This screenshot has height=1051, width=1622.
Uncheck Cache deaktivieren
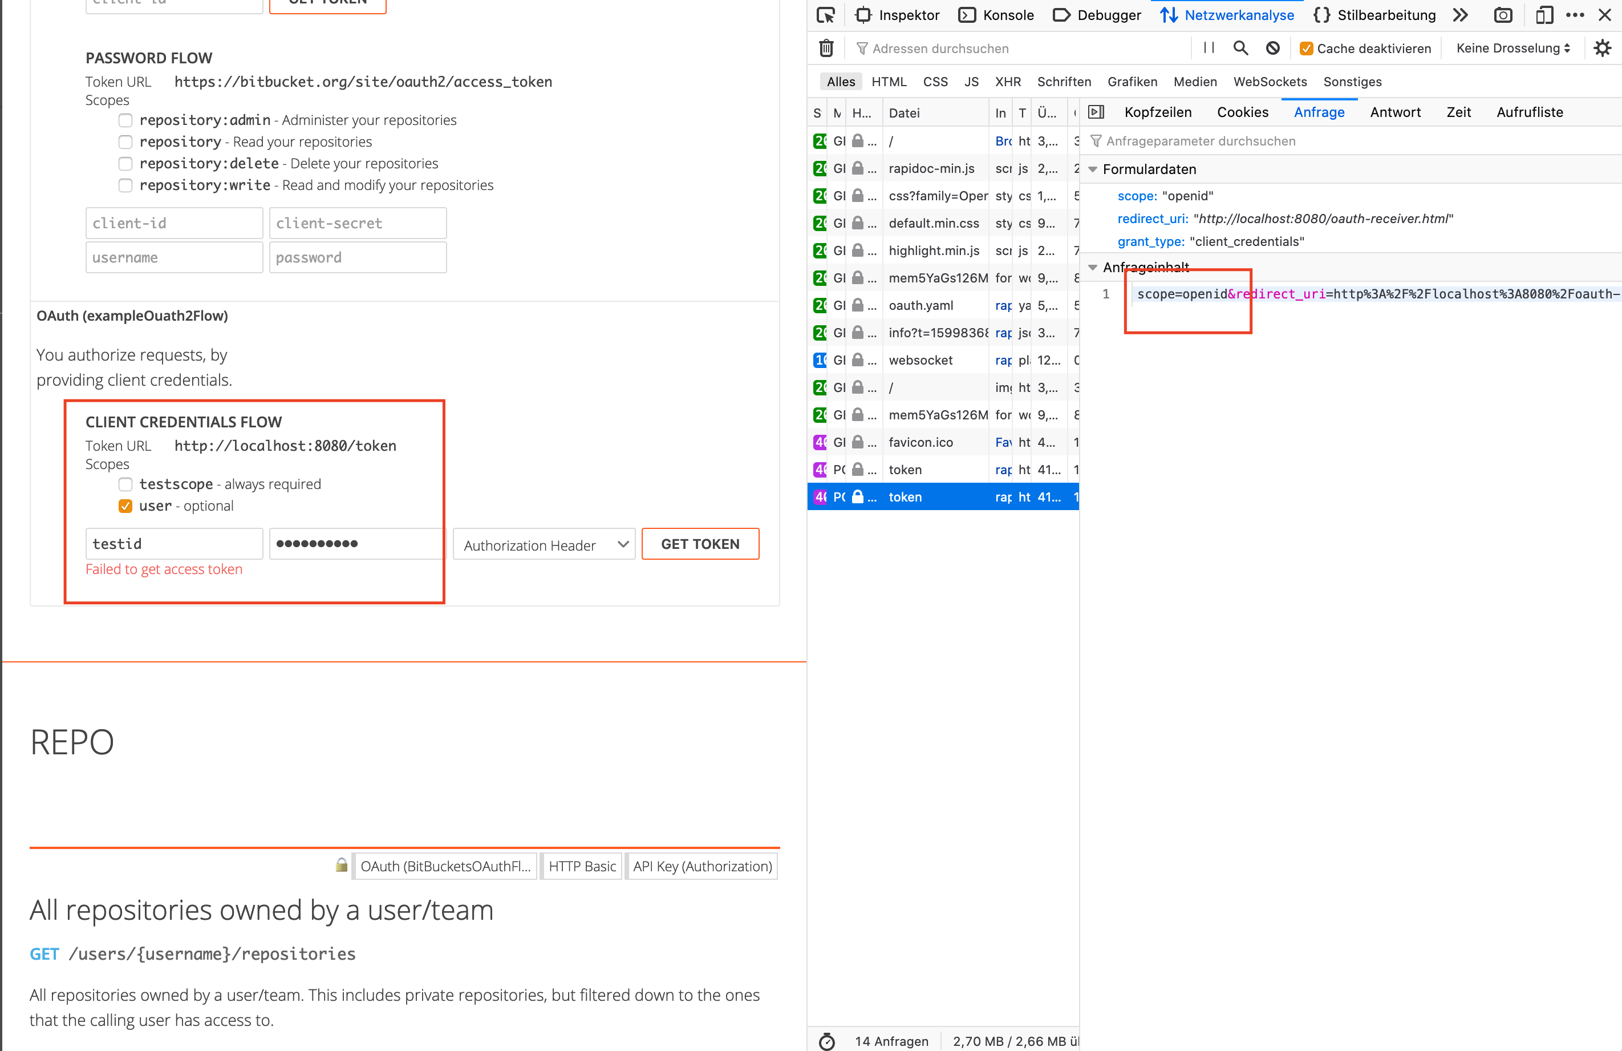(1307, 48)
